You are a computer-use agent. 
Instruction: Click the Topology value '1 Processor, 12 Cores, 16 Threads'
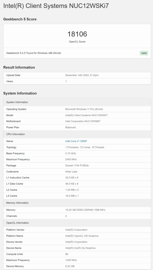85,147
